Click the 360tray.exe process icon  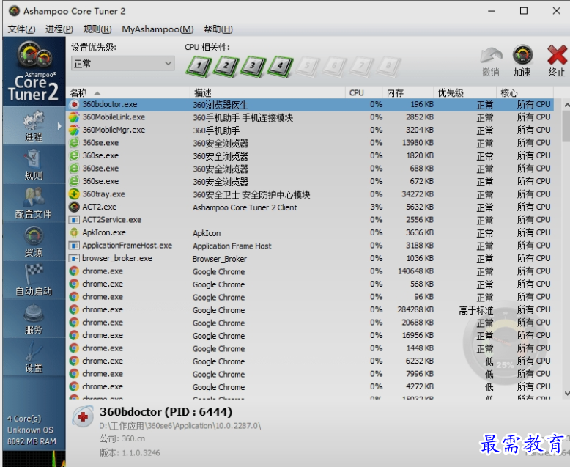tap(74, 194)
